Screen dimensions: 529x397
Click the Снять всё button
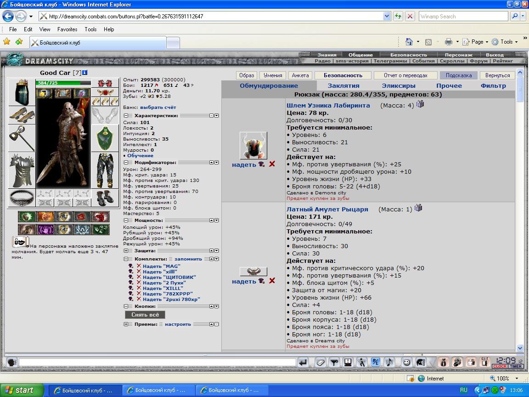pyautogui.click(x=145, y=315)
